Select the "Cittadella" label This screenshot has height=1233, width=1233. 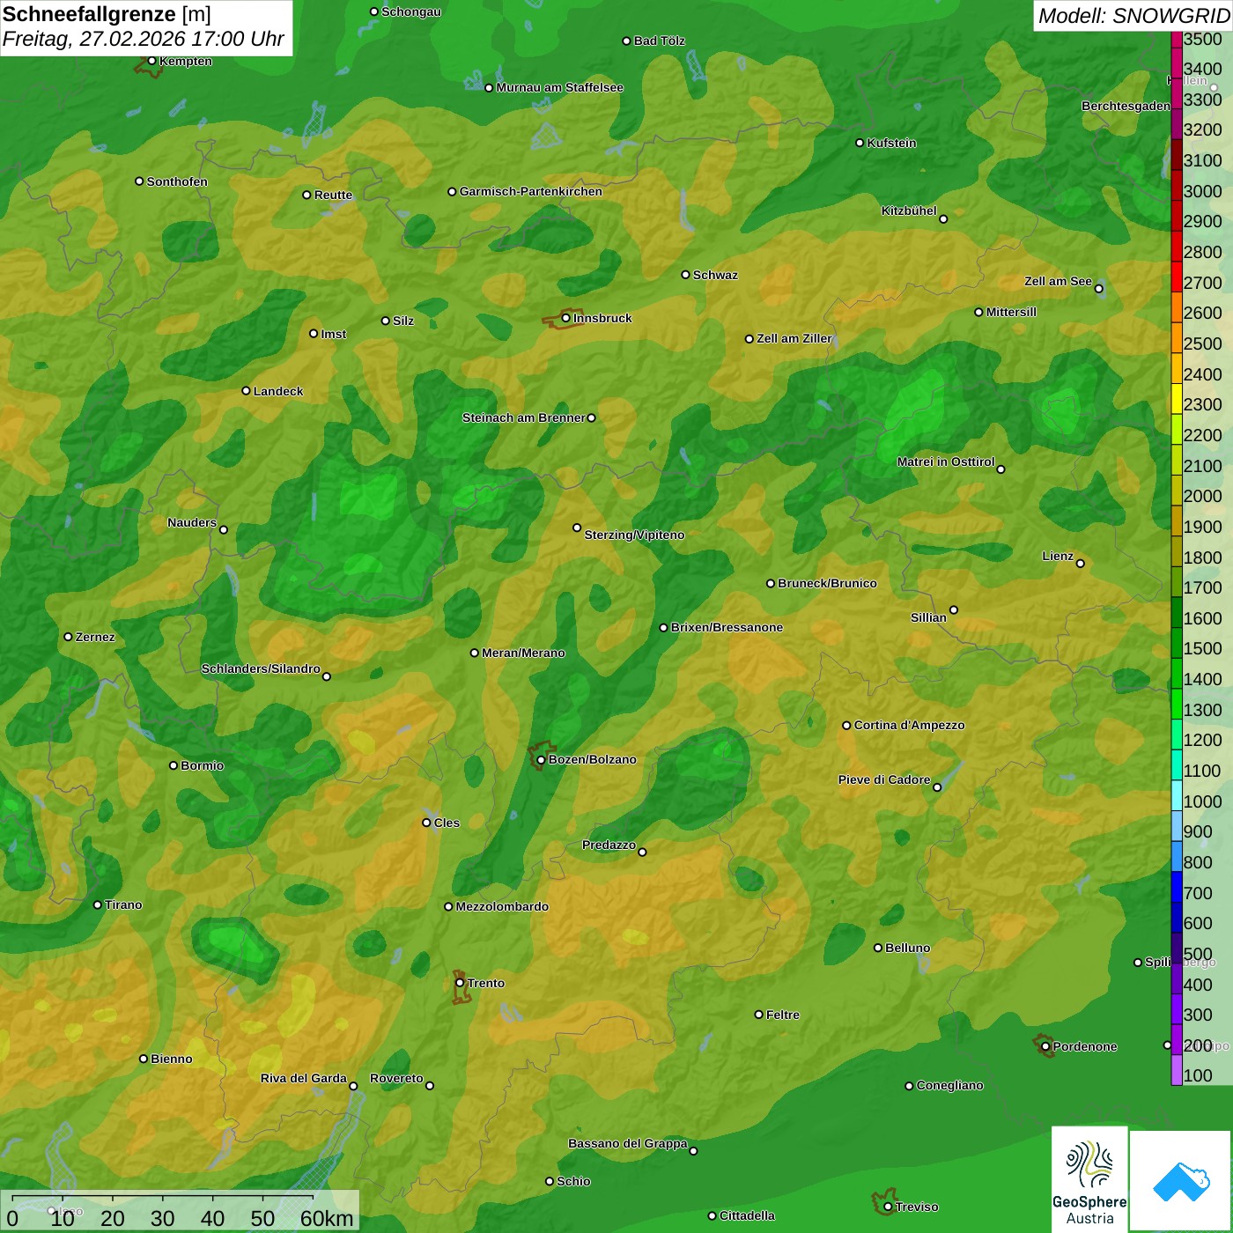(747, 1215)
